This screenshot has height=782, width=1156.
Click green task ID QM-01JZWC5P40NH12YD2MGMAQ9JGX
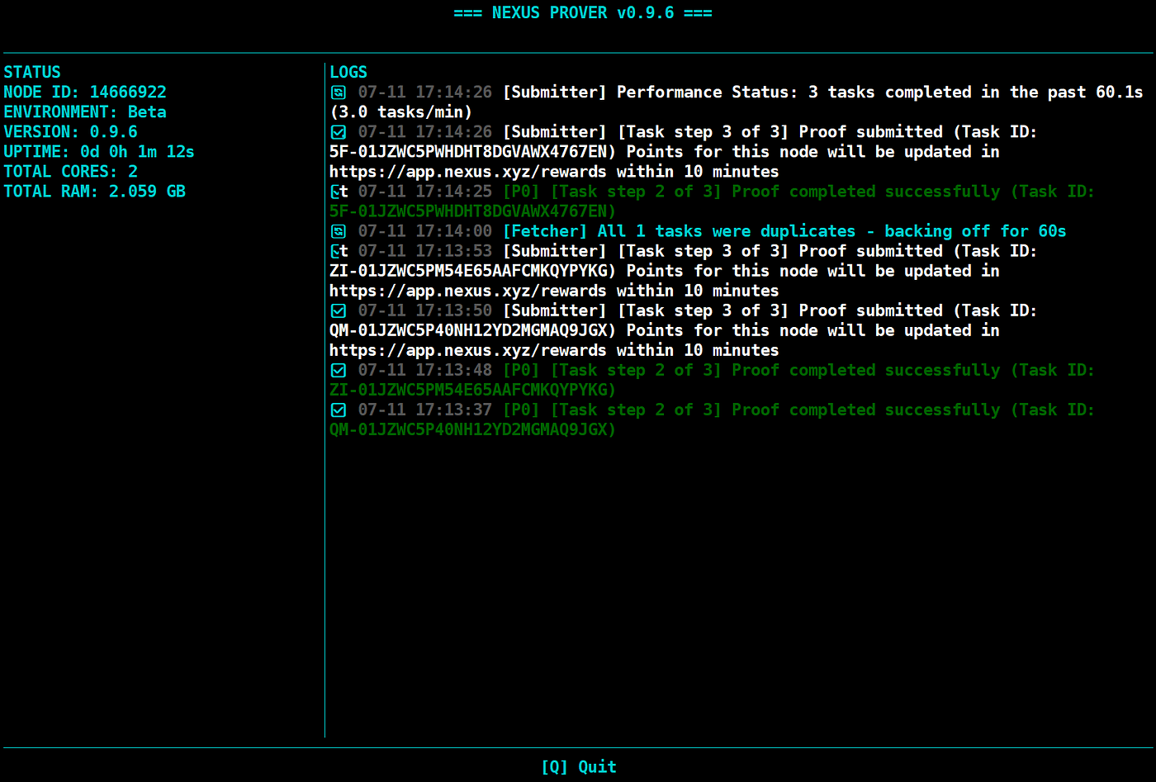pyautogui.click(x=470, y=429)
